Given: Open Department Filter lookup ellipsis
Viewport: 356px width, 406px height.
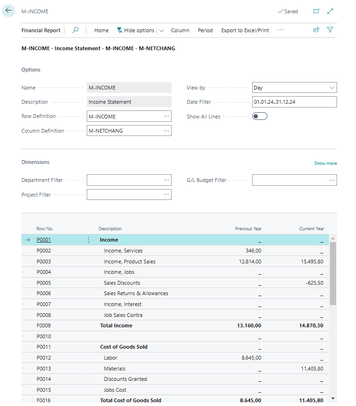Looking at the screenshot, I should point(166,180).
